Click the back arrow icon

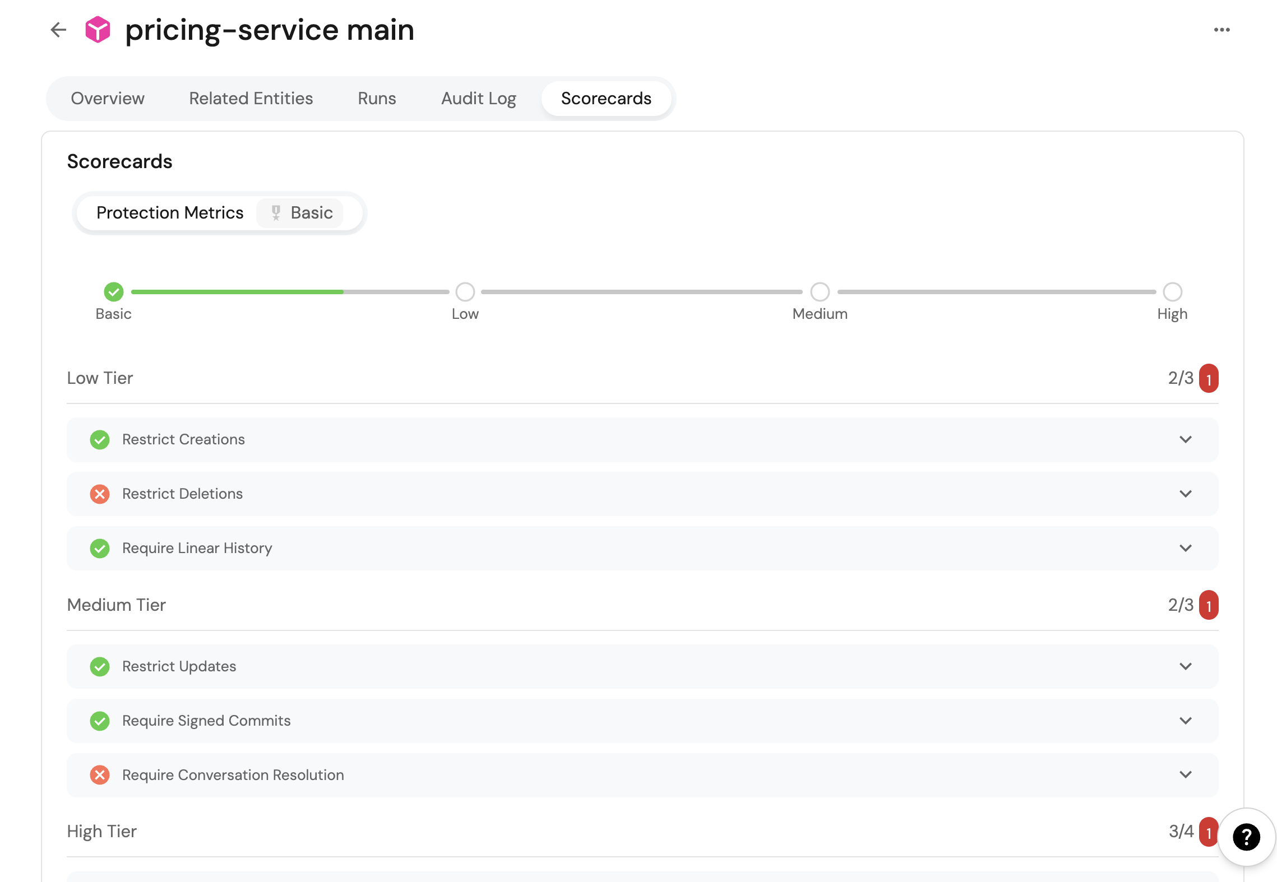point(58,30)
